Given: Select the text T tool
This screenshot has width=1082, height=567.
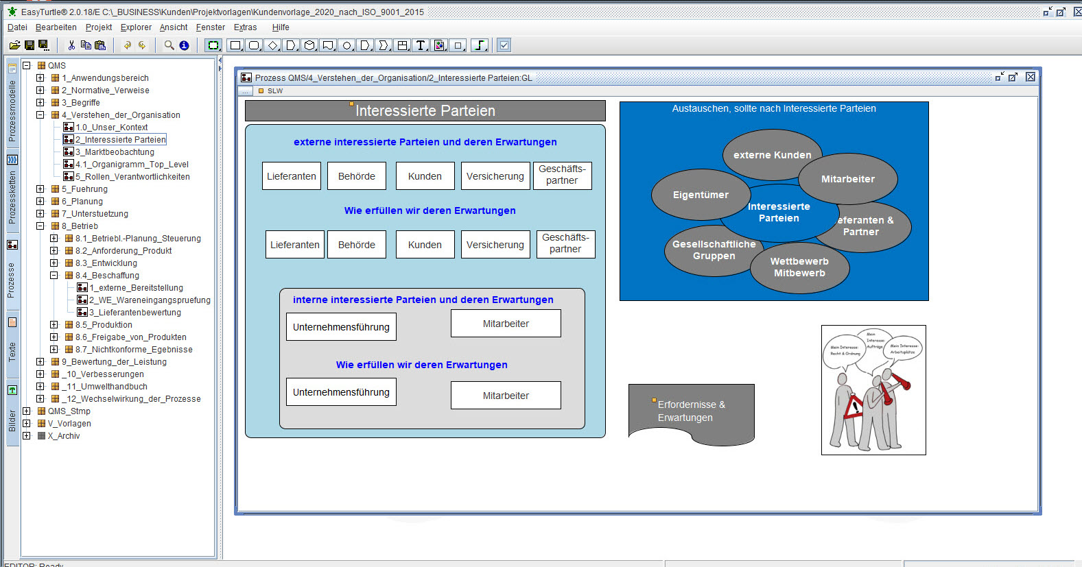Looking at the screenshot, I should [421, 45].
